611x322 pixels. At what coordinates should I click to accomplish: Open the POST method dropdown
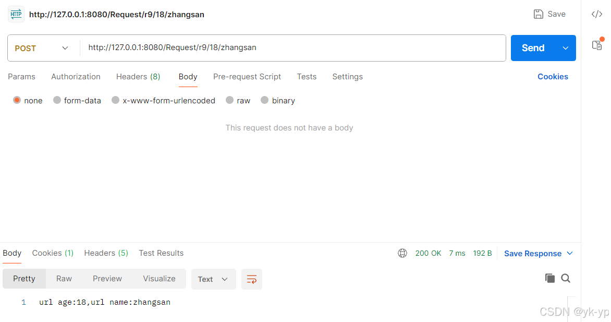[42, 48]
